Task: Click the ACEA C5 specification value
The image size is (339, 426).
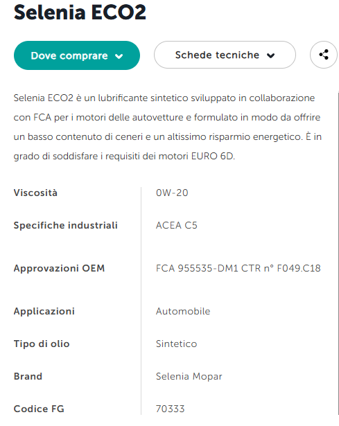Action: click(176, 225)
